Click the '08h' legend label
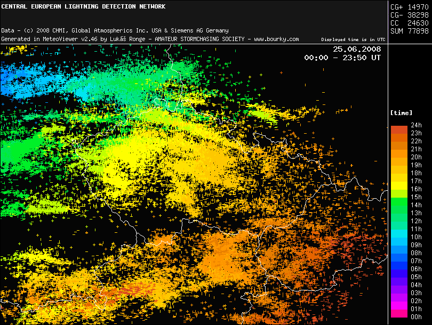 (416, 253)
